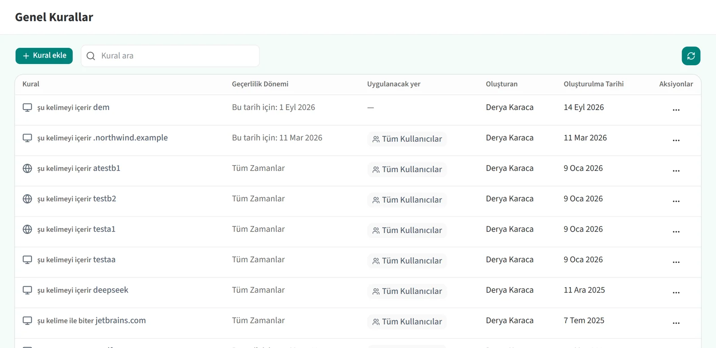Click creation date '7 Tem 2025'
Viewport: 716px width, 348px height.
point(584,320)
